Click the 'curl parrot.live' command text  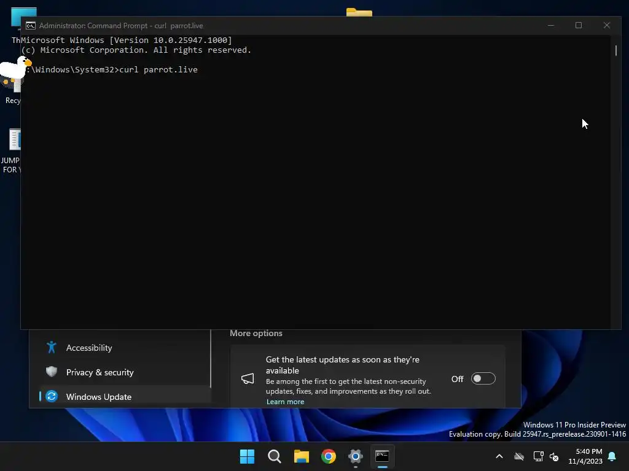(x=158, y=70)
